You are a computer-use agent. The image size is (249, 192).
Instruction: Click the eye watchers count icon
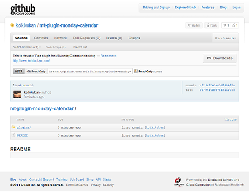pyautogui.click(x=225, y=25)
